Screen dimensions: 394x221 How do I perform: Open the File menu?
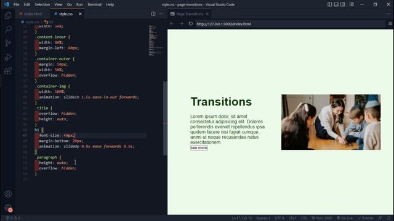point(17,4)
